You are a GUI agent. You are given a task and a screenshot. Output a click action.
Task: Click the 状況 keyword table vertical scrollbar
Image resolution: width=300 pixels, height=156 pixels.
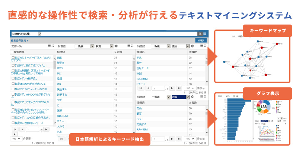click(134, 95)
